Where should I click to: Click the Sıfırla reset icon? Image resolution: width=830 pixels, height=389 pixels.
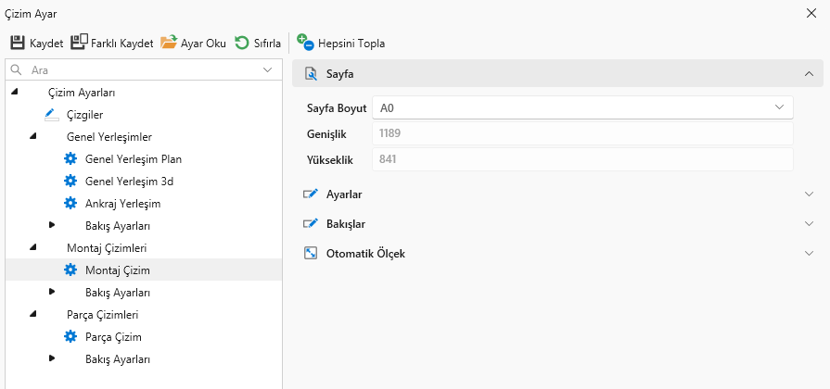(241, 43)
